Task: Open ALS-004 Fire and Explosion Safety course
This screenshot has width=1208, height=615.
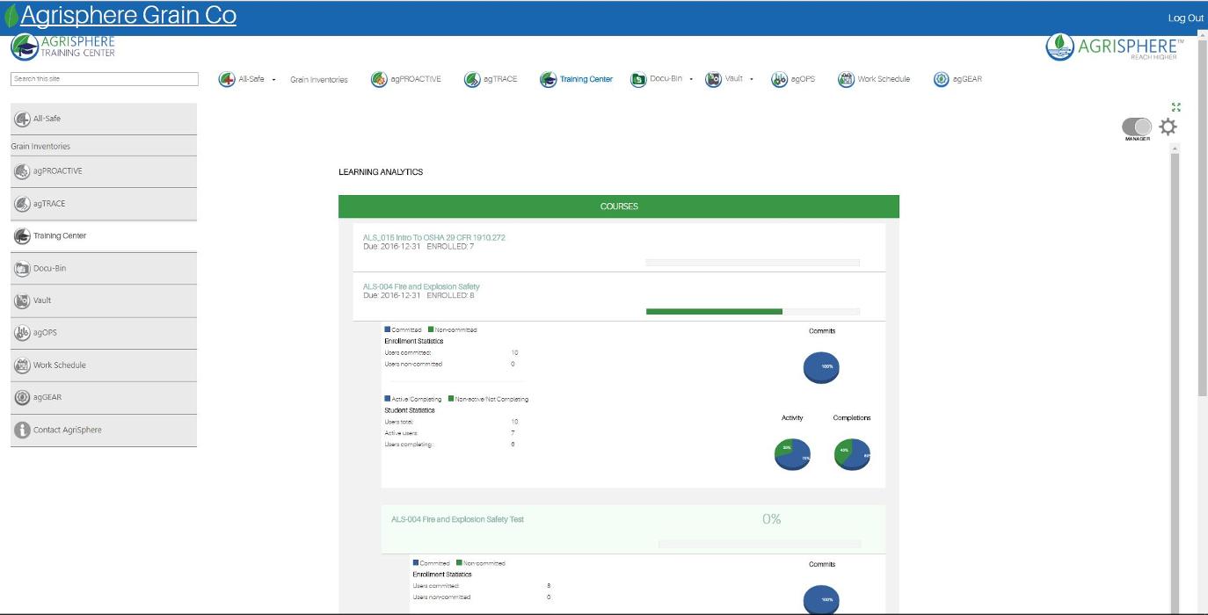Action: click(x=421, y=286)
